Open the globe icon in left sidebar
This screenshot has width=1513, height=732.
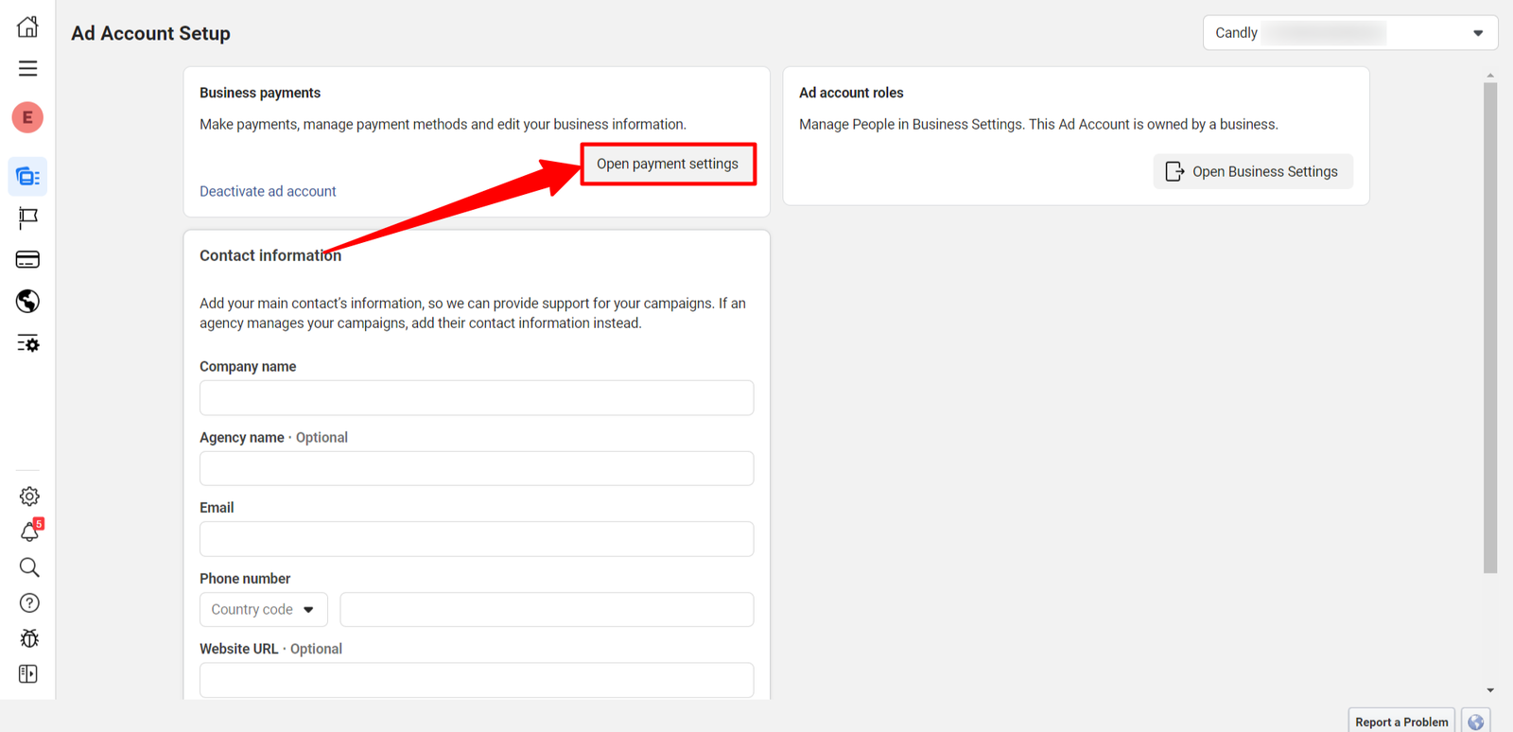coord(27,302)
